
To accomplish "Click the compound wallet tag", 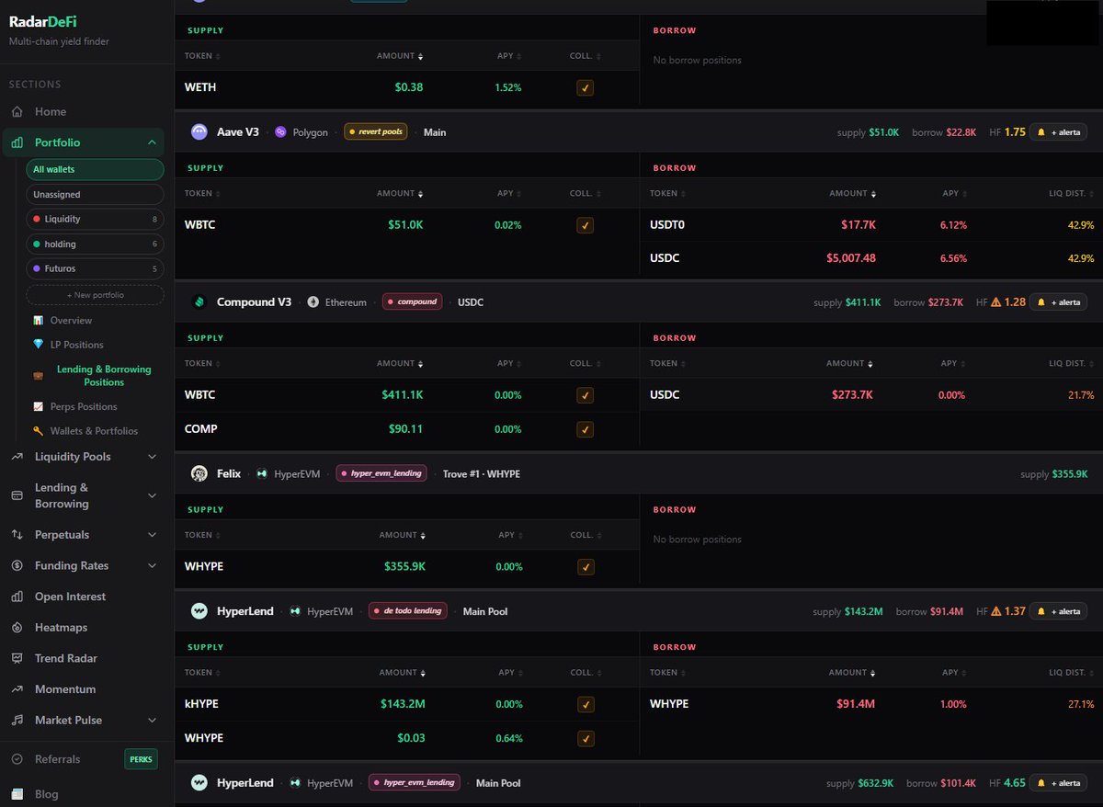I will 413,301.
